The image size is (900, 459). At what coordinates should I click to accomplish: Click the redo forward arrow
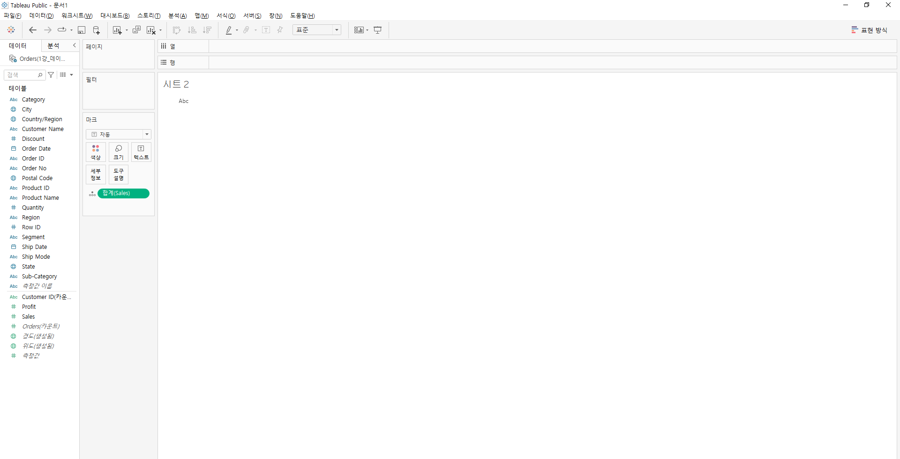(x=48, y=30)
